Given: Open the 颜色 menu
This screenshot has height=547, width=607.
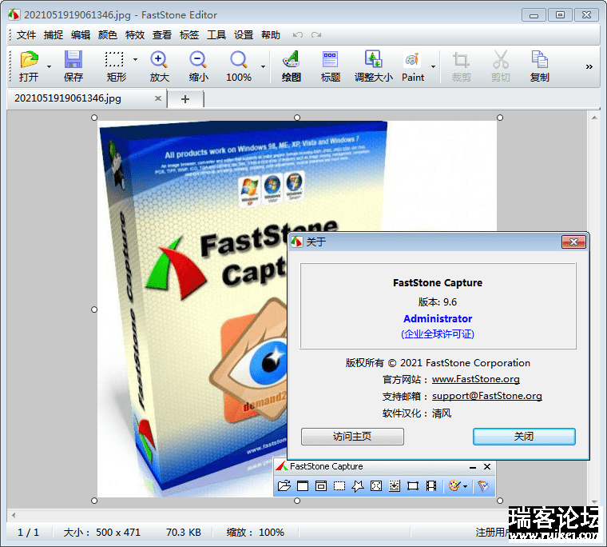Looking at the screenshot, I should pyautogui.click(x=108, y=35).
